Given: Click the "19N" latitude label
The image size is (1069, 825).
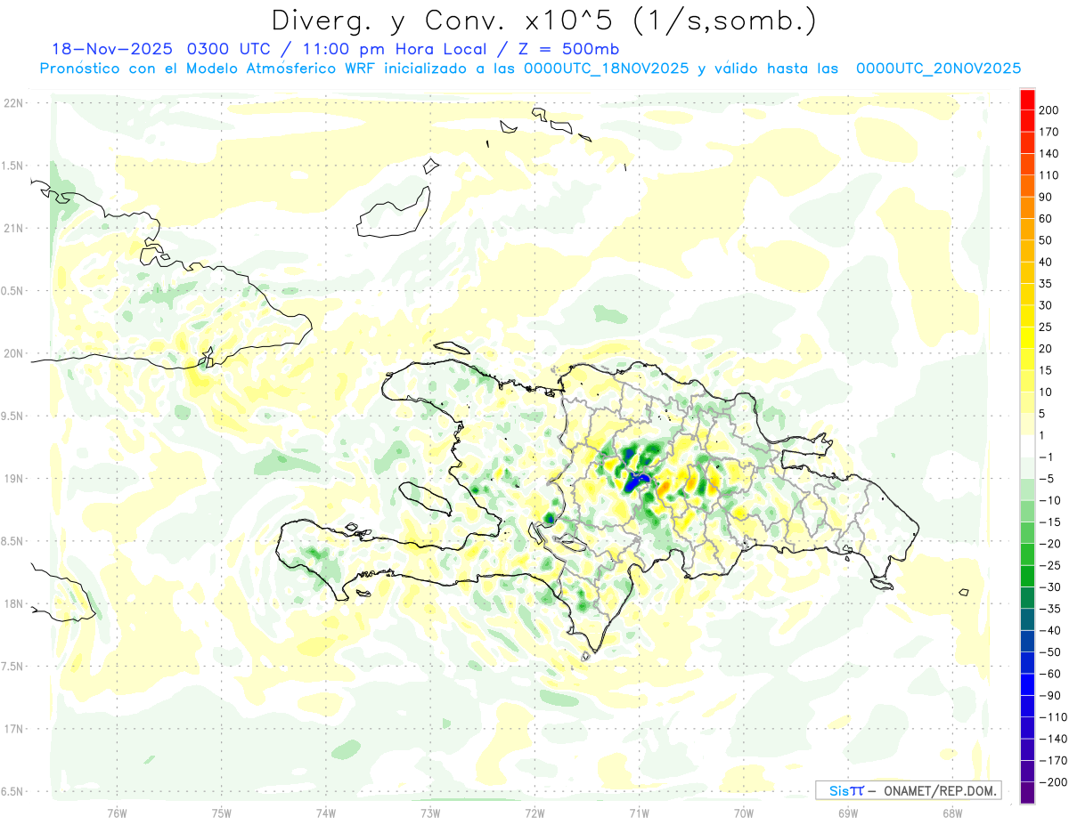Looking at the screenshot, I should tap(12, 479).
